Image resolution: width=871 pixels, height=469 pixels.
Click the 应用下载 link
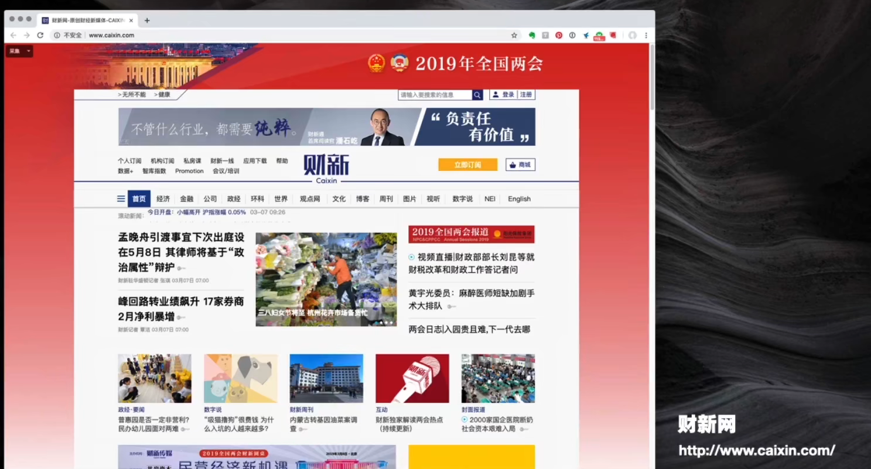pos(255,161)
